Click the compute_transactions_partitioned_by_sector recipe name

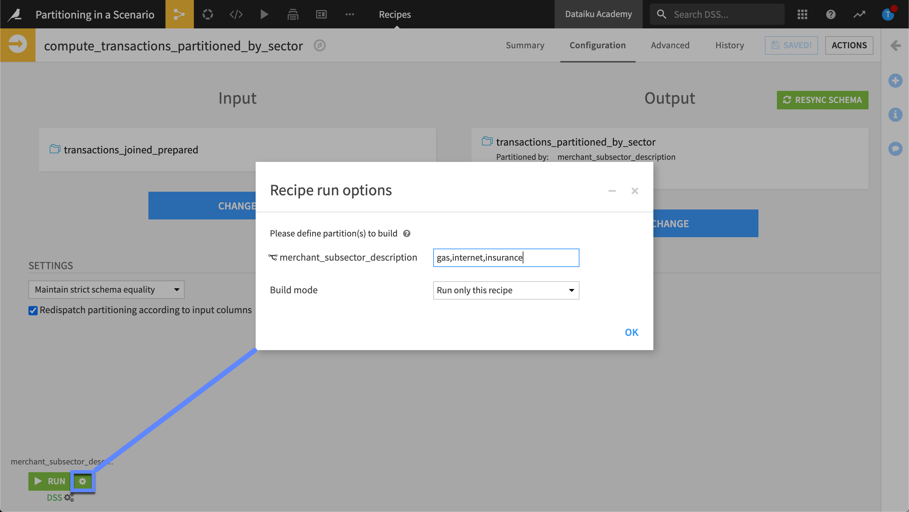(x=173, y=46)
